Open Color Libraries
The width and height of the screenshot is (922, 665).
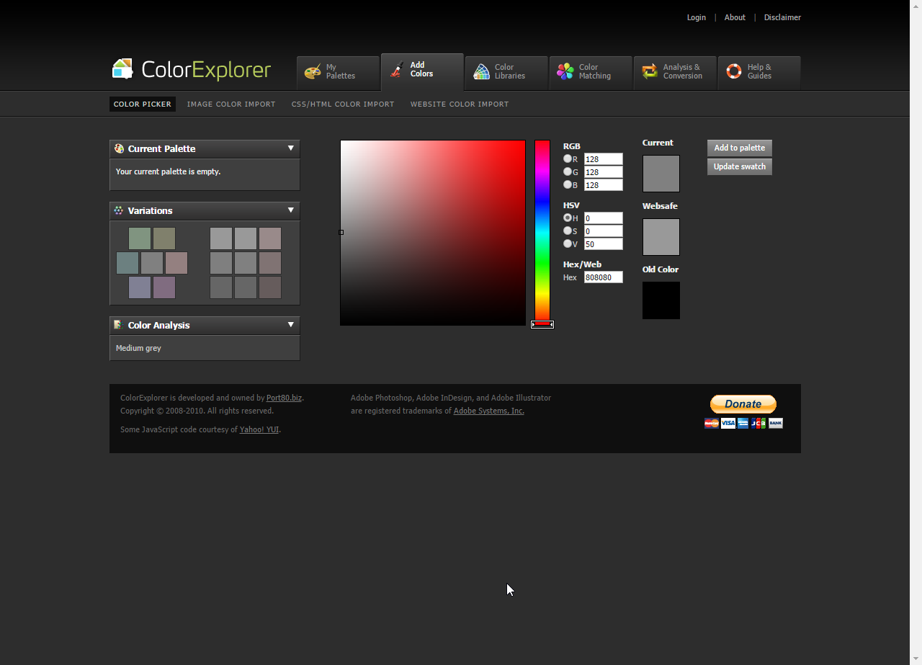pyautogui.click(x=505, y=70)
